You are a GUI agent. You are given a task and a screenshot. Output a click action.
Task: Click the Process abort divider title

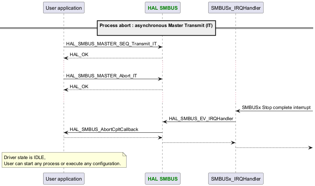156,26
